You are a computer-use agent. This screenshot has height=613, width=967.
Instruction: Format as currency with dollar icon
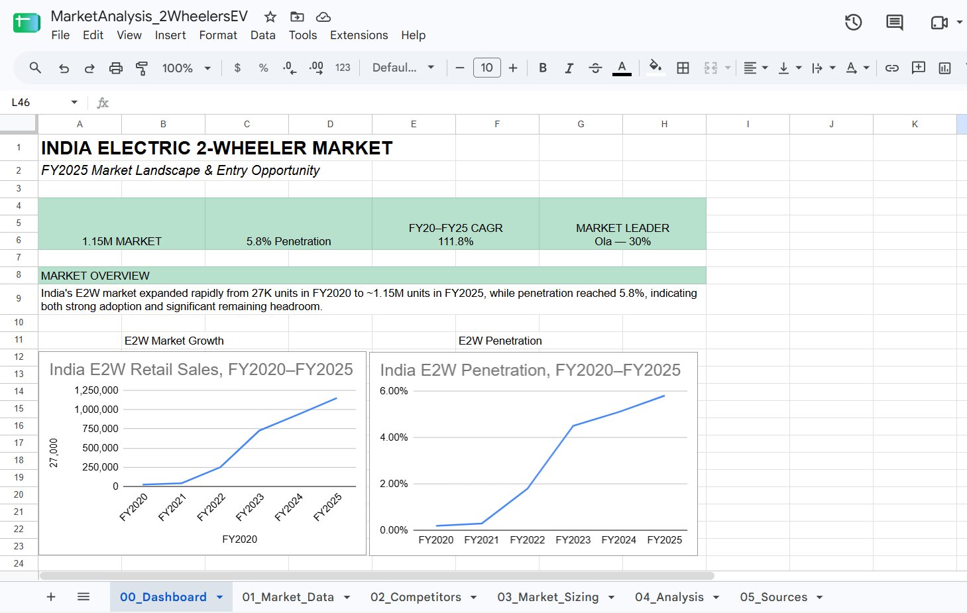pos(237,68)
